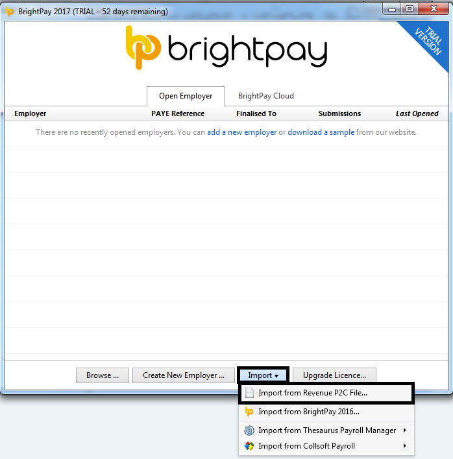Sort by PAYE Reference column header
The width and height of the screenshot is (453, 459).
pyautogui.click(x=178, y=113)
